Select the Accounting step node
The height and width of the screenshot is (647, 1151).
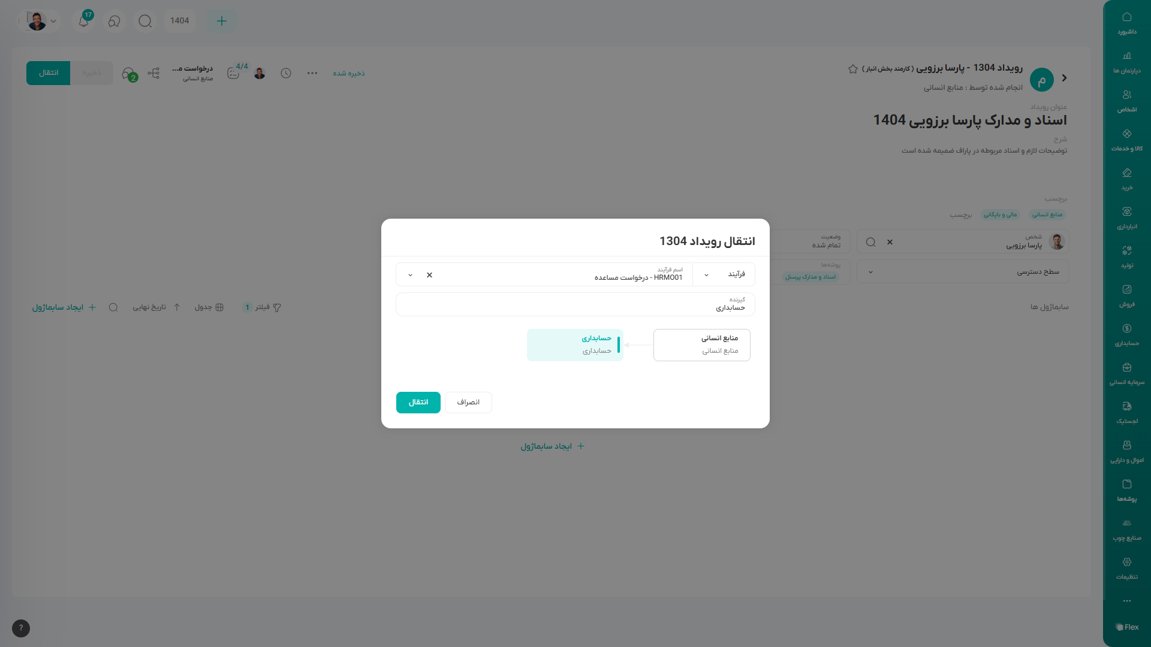[575, 344]
